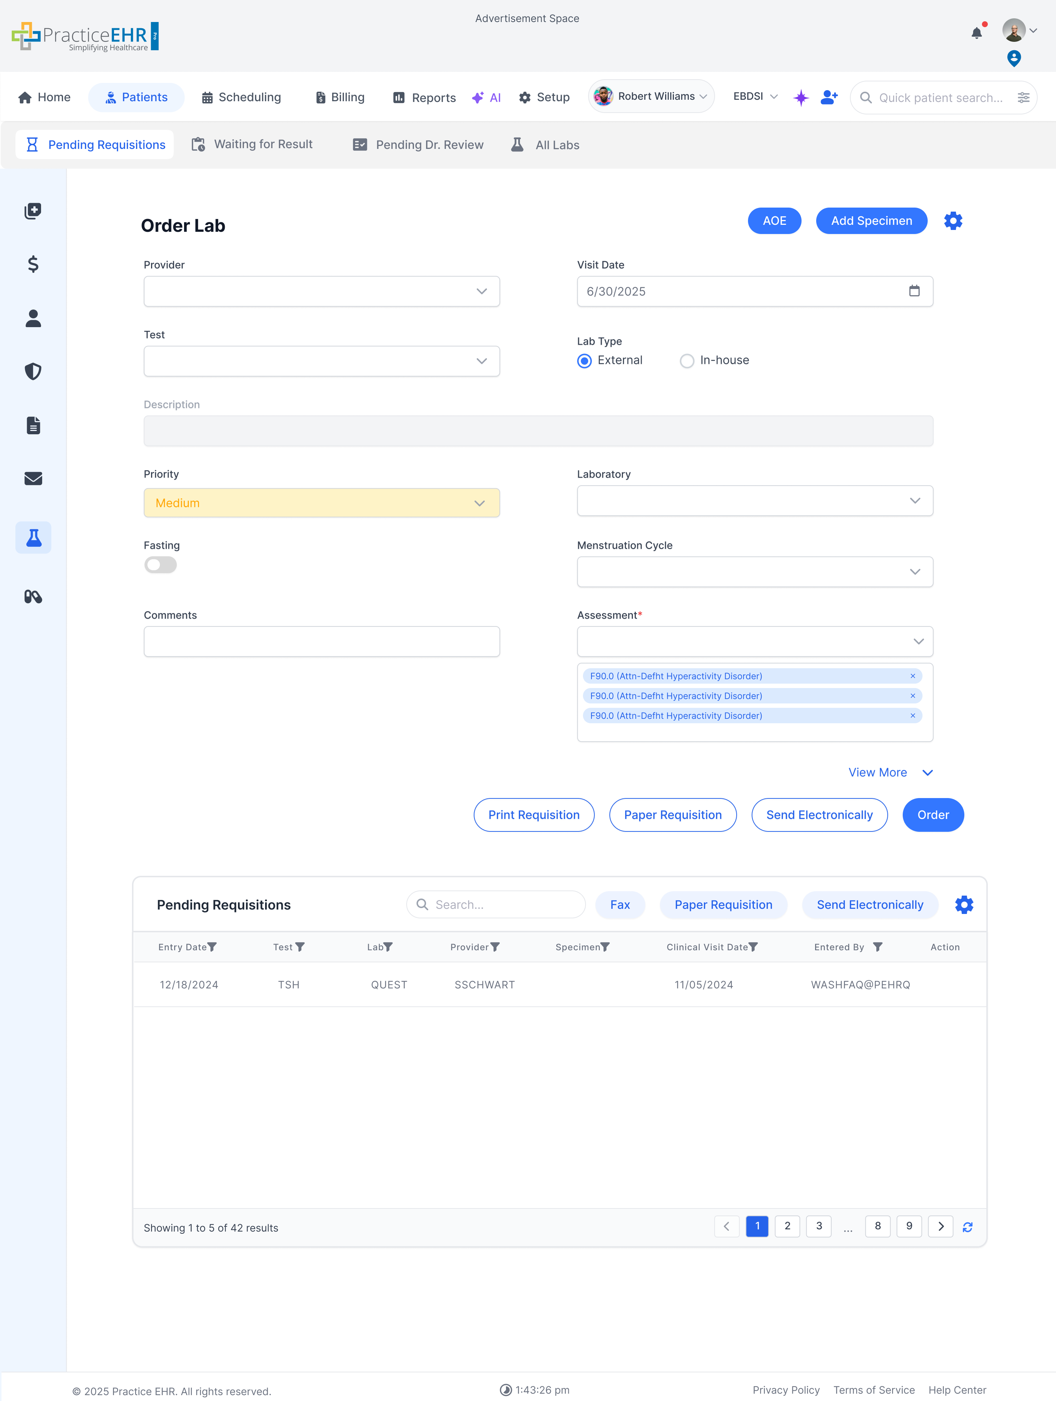
Task: Click the Send Electronically button
Action: pyautogui.click(x=819, y=815)
